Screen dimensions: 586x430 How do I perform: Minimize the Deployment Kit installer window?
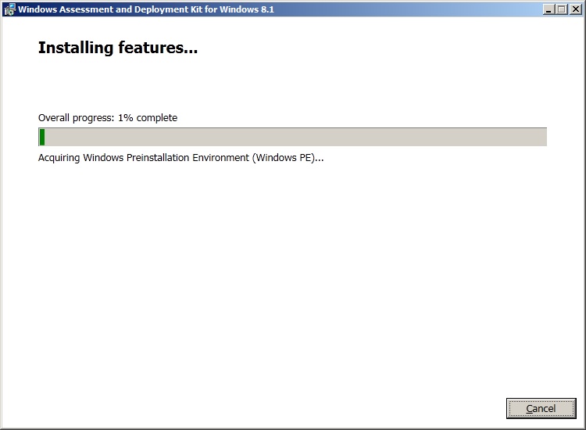(x=548, y=9)
